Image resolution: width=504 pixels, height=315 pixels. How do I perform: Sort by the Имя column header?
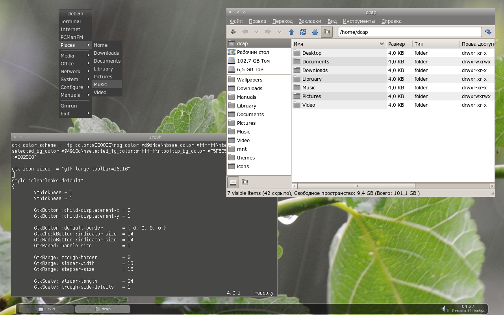pyautogui.click(x=339, y=44)
